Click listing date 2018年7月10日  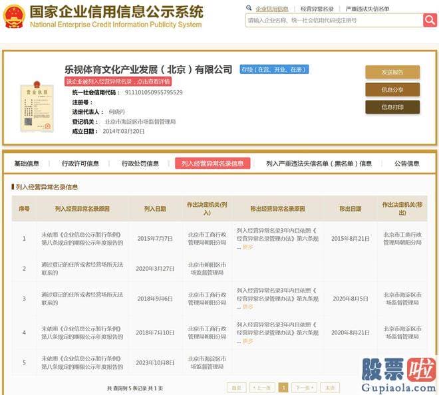pyautogui.click(x=155, y=332)
